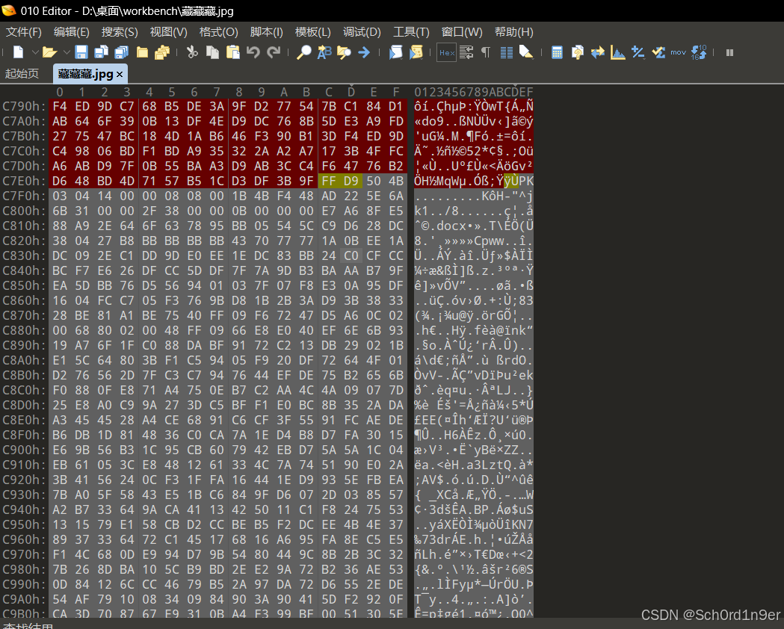Click the Close file folder icon

coord(143,52)
